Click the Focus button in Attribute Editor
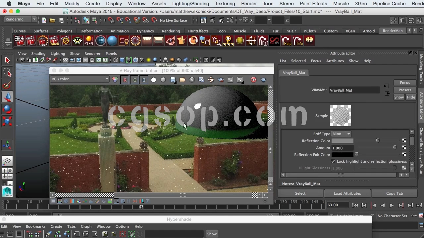The width and height of the screenshot is (424, 238). 405,83
